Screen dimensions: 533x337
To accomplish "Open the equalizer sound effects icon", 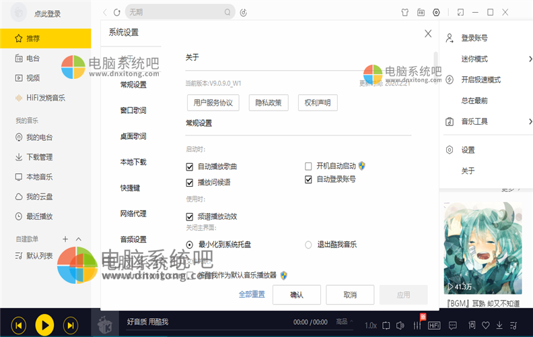I will coord(417,326).
